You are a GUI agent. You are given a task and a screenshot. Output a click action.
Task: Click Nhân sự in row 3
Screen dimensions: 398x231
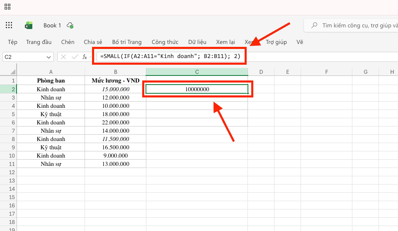[x=51, y=97]
